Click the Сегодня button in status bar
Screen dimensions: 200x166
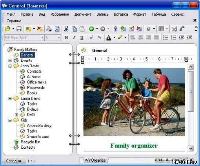click(13, 161)
